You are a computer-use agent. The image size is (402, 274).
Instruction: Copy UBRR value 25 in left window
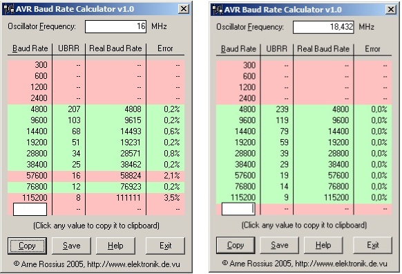(x=76, y=165)
